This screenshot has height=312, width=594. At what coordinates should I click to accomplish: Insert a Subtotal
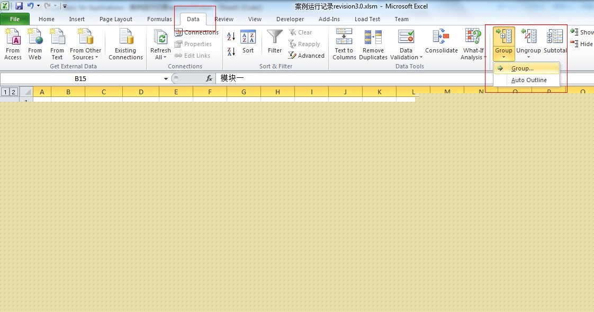555,41
